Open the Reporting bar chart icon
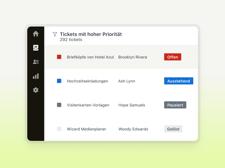 [x=36, y=76]
